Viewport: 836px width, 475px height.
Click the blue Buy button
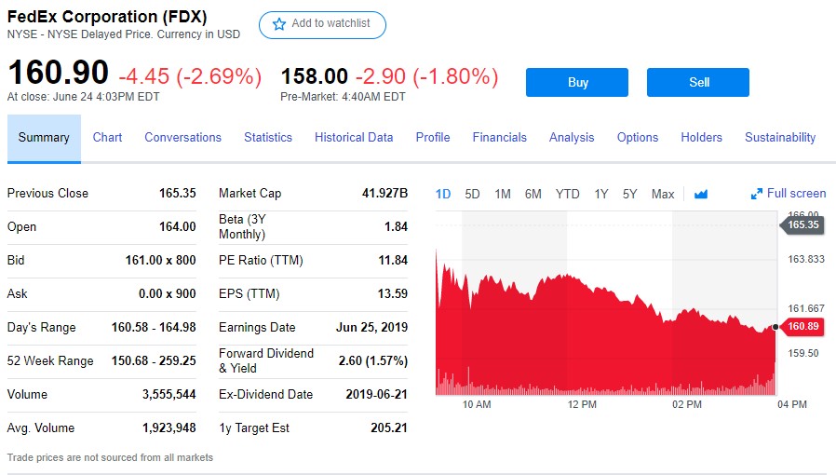tap(577, 82)
